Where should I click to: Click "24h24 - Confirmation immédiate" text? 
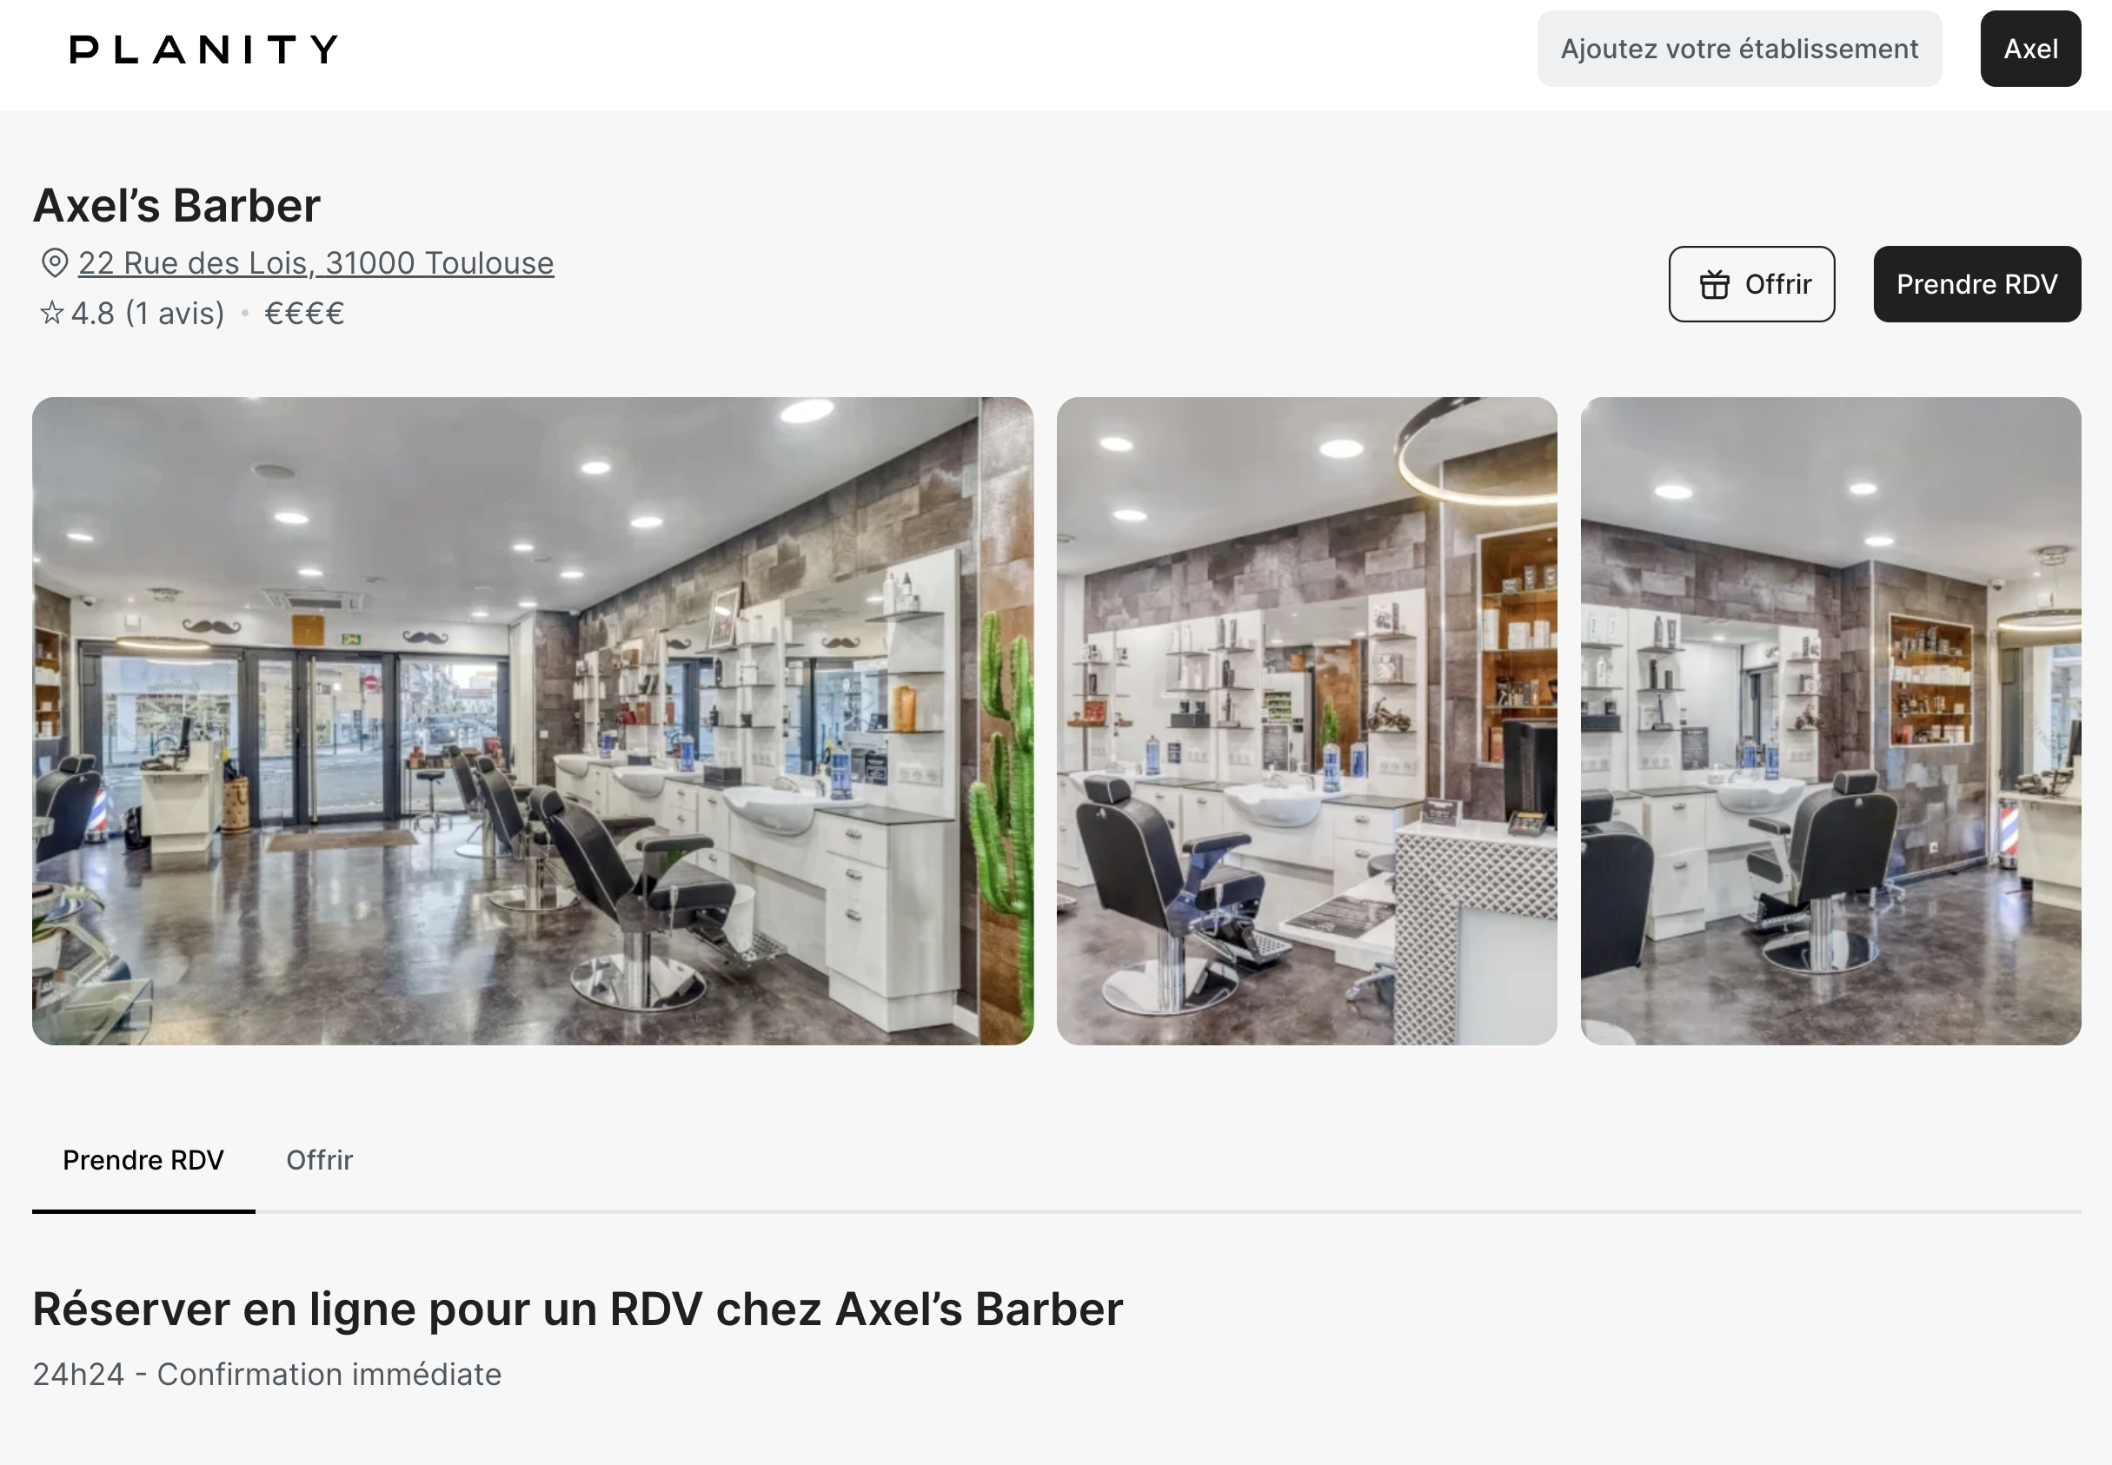[267, 1374]
